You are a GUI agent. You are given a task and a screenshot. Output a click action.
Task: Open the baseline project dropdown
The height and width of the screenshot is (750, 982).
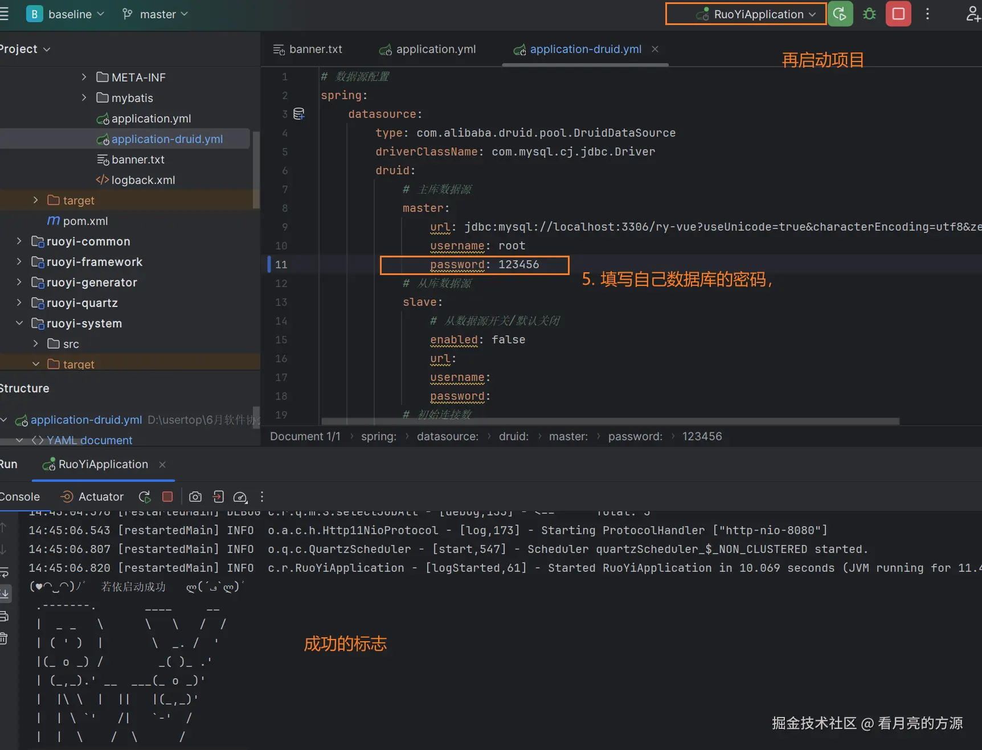tap(66, 14)
